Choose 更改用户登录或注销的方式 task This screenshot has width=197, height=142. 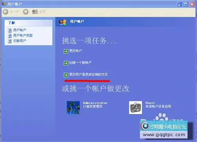(x=88, y=75)
